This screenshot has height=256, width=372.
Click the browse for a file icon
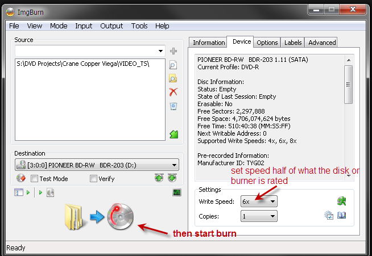[173, 65]
